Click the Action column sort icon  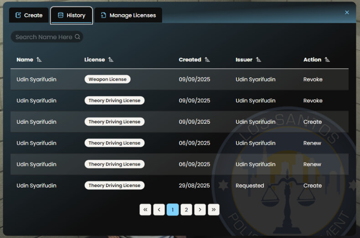click(x=327, y=60)
